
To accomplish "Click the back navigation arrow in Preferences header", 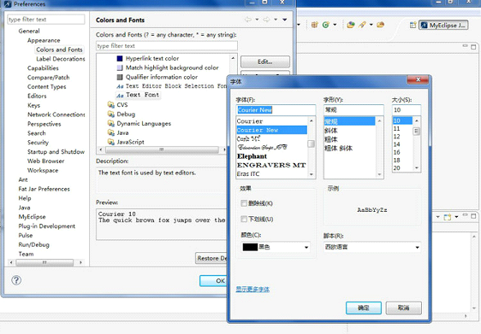I will [248, 20].
